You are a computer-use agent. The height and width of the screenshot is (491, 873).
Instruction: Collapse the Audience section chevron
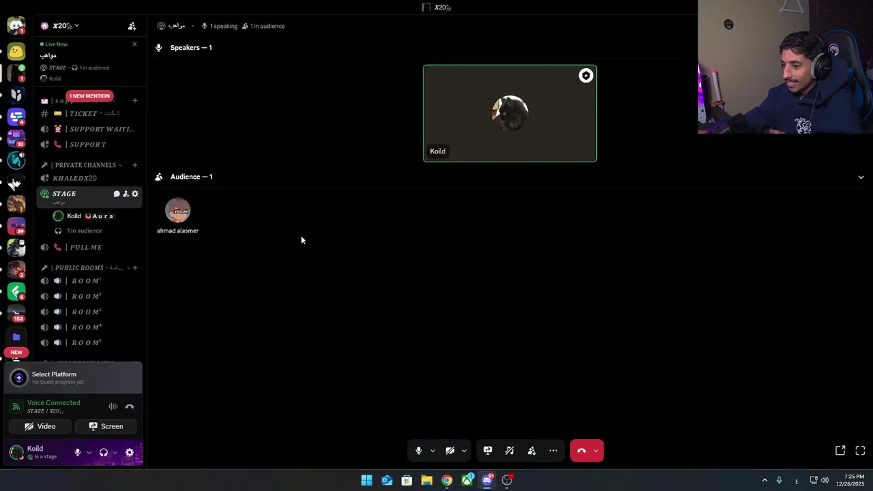pos(861,177)
